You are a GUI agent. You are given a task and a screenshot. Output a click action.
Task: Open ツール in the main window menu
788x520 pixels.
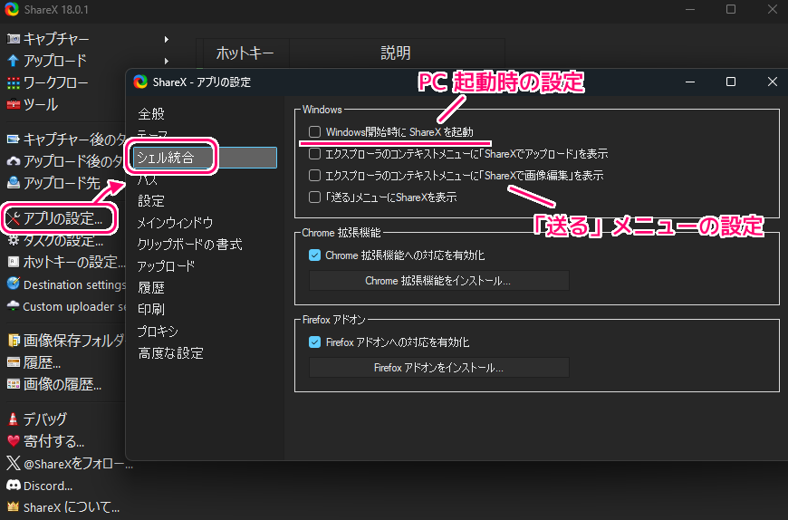40,104
